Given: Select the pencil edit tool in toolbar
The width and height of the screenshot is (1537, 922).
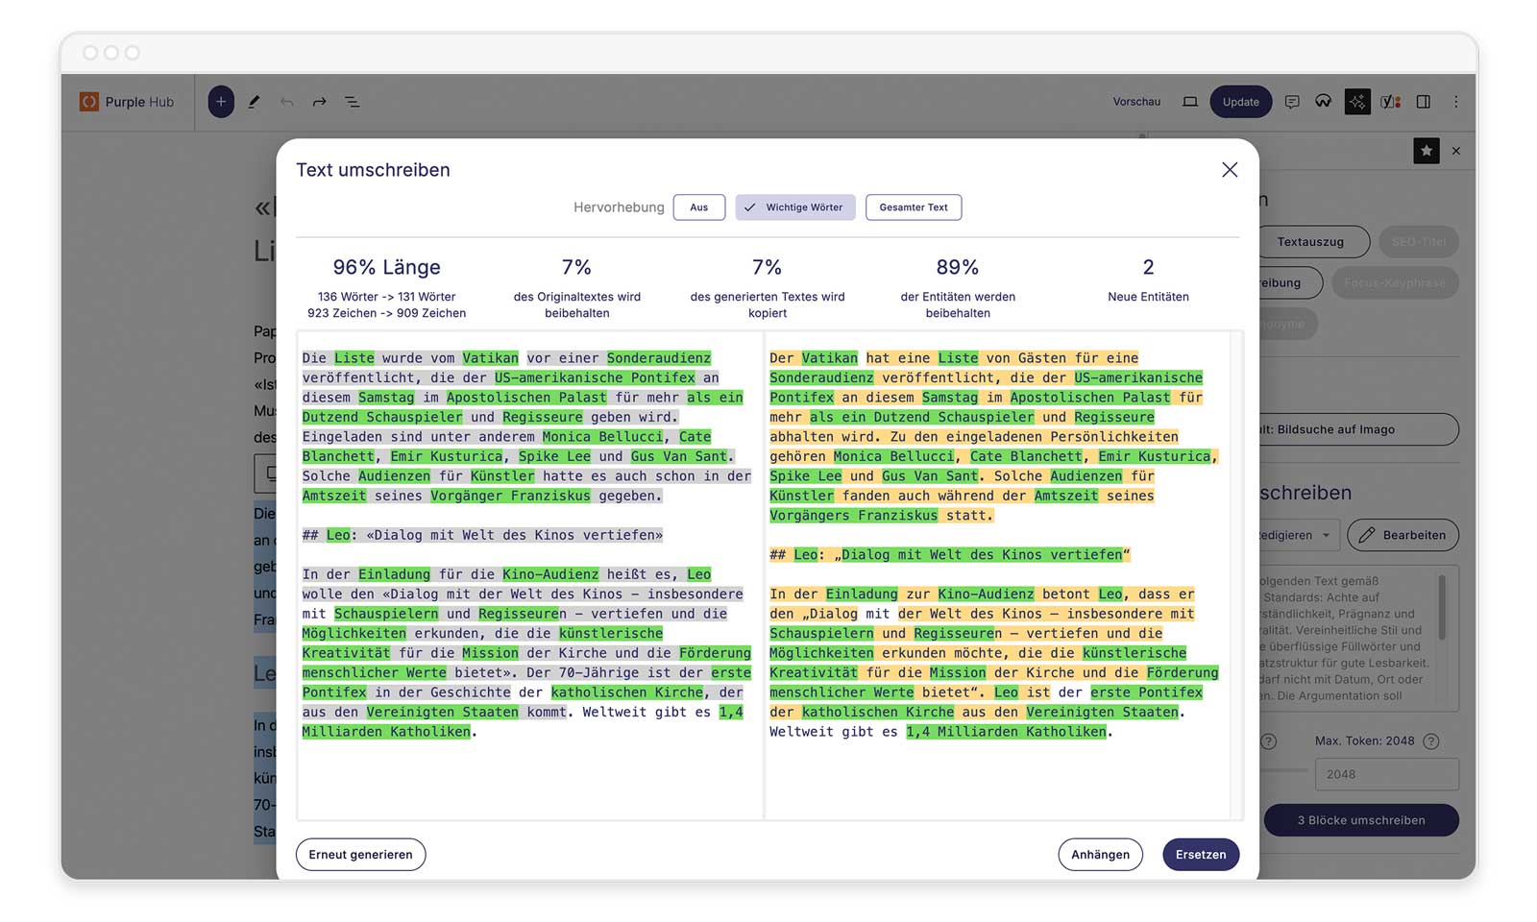Looking at the screenshot, I should 254,102.
